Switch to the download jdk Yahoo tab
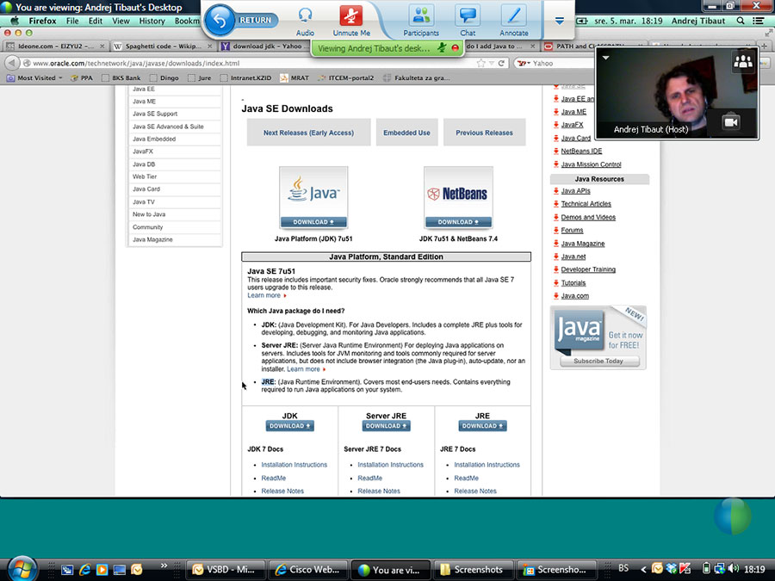 (x=264, y=46)
